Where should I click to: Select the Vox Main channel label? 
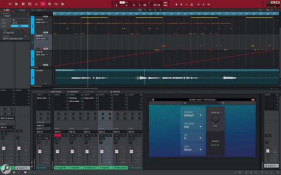pos(44,168)
